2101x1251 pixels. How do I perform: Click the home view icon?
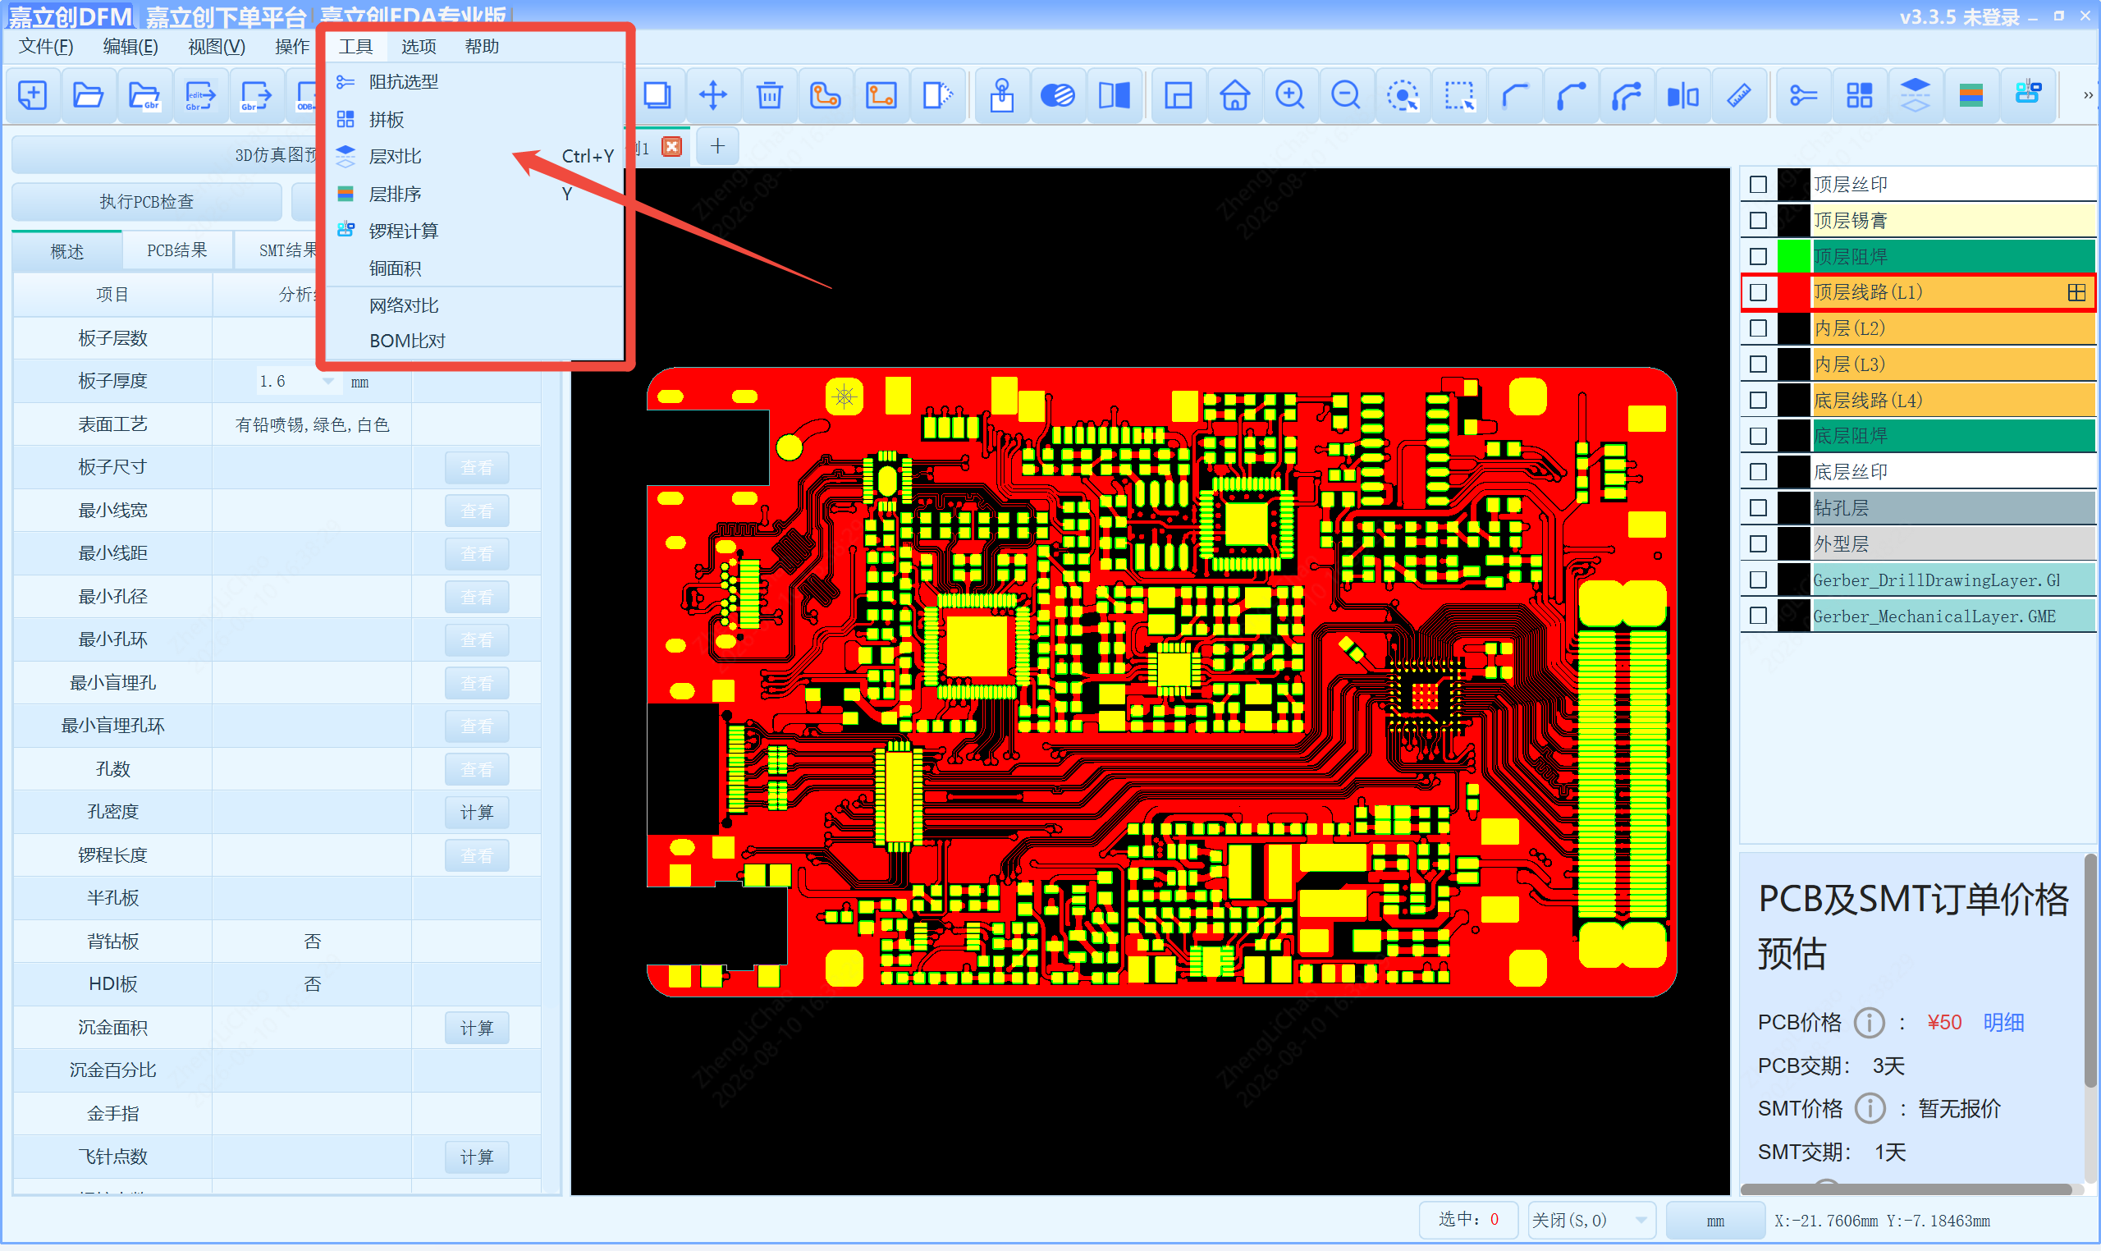pyautogui.click(x=1234, y=95)
